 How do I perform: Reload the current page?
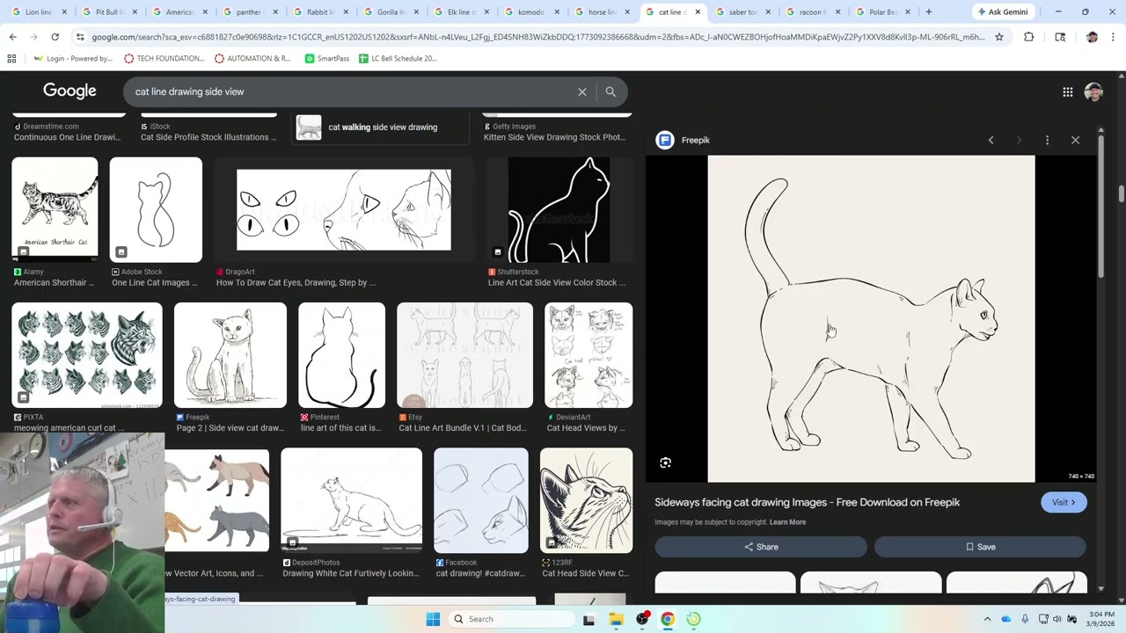[x=55, y=37]
